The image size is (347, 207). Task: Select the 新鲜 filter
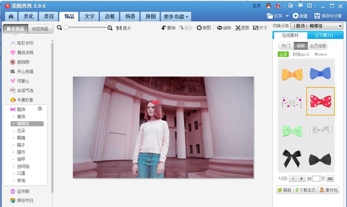tap(301, 46)
